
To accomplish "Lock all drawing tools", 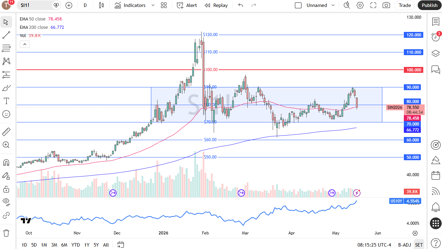I will [x=6, y=189].
